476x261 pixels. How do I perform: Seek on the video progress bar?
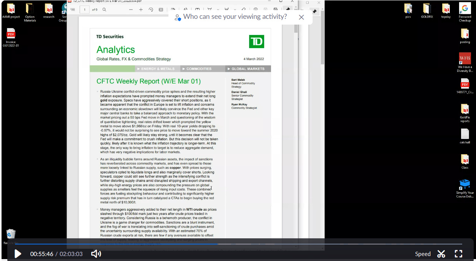(x=238, y=244)
